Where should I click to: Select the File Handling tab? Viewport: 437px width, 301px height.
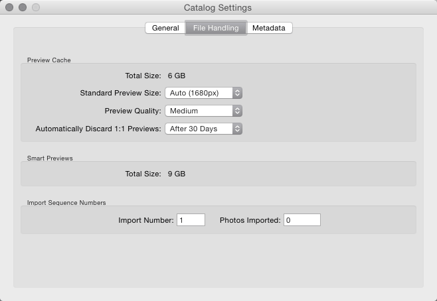click(x=216, y=28)
